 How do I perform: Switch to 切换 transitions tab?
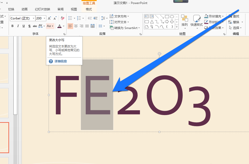11,9
